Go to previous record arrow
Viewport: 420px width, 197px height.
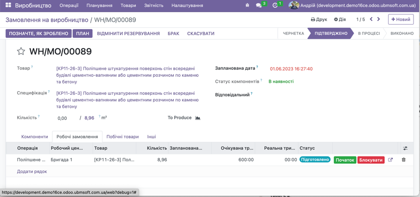(371, 19)
